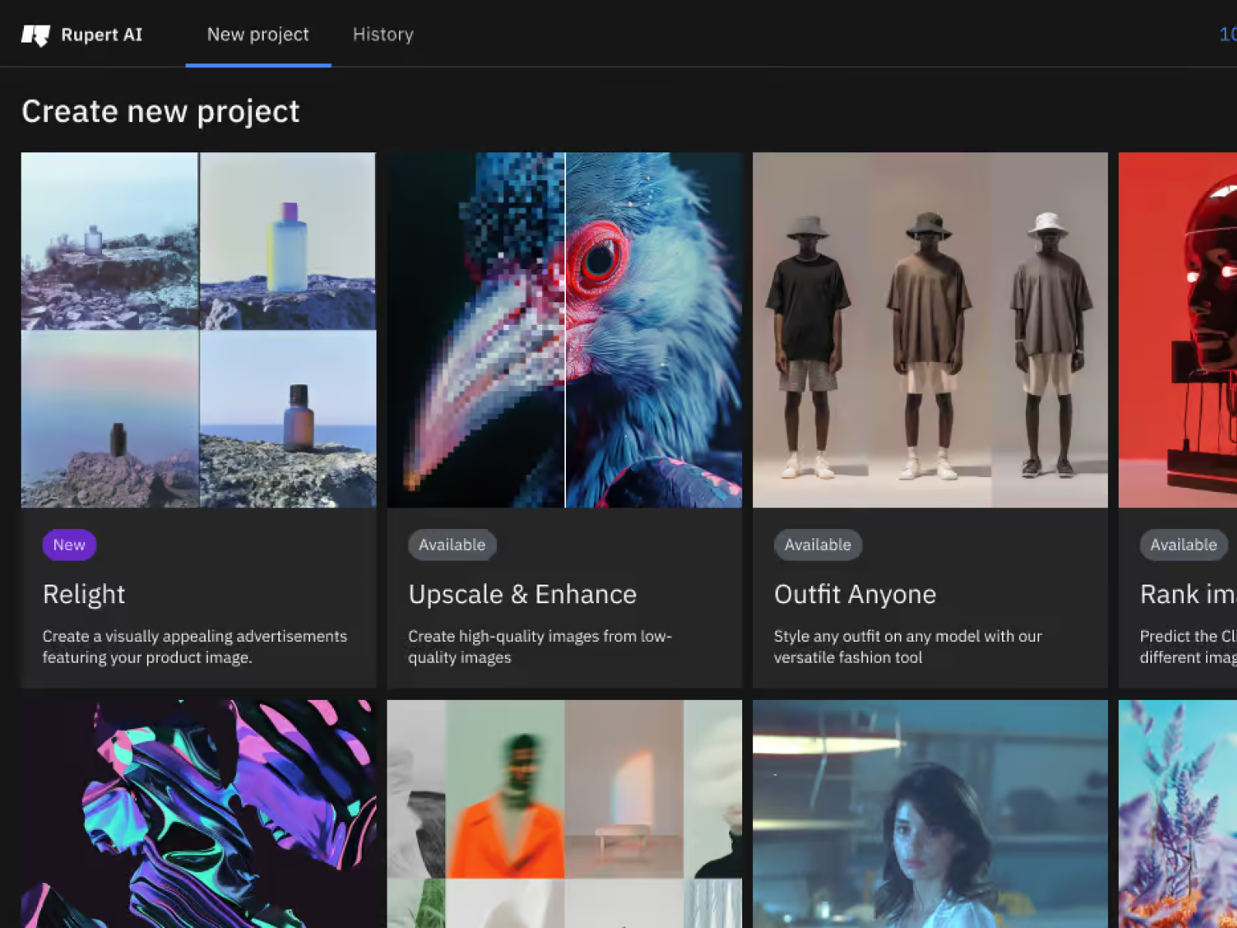Click the 'Predict the' description text

click(x=1188, y=647)
